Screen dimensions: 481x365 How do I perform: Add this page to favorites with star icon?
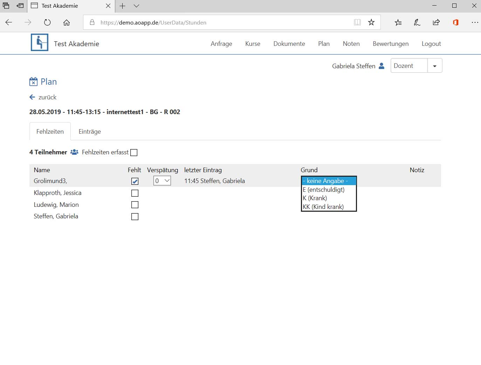pyautogui.click(x=371, y=22)
